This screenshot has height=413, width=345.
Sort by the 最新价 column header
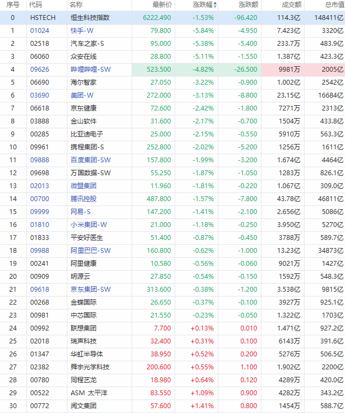tap(162, 5)
